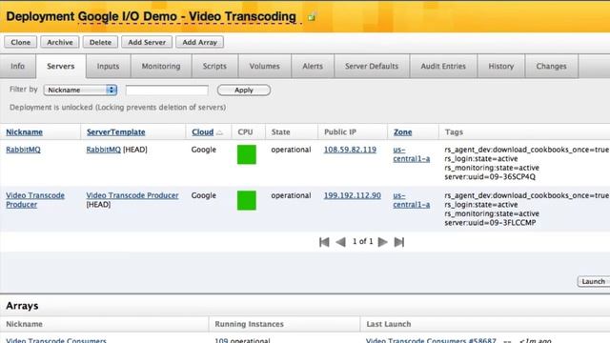
Task: Open Video Transcode Consumers array link
Action: pos(56,340)
